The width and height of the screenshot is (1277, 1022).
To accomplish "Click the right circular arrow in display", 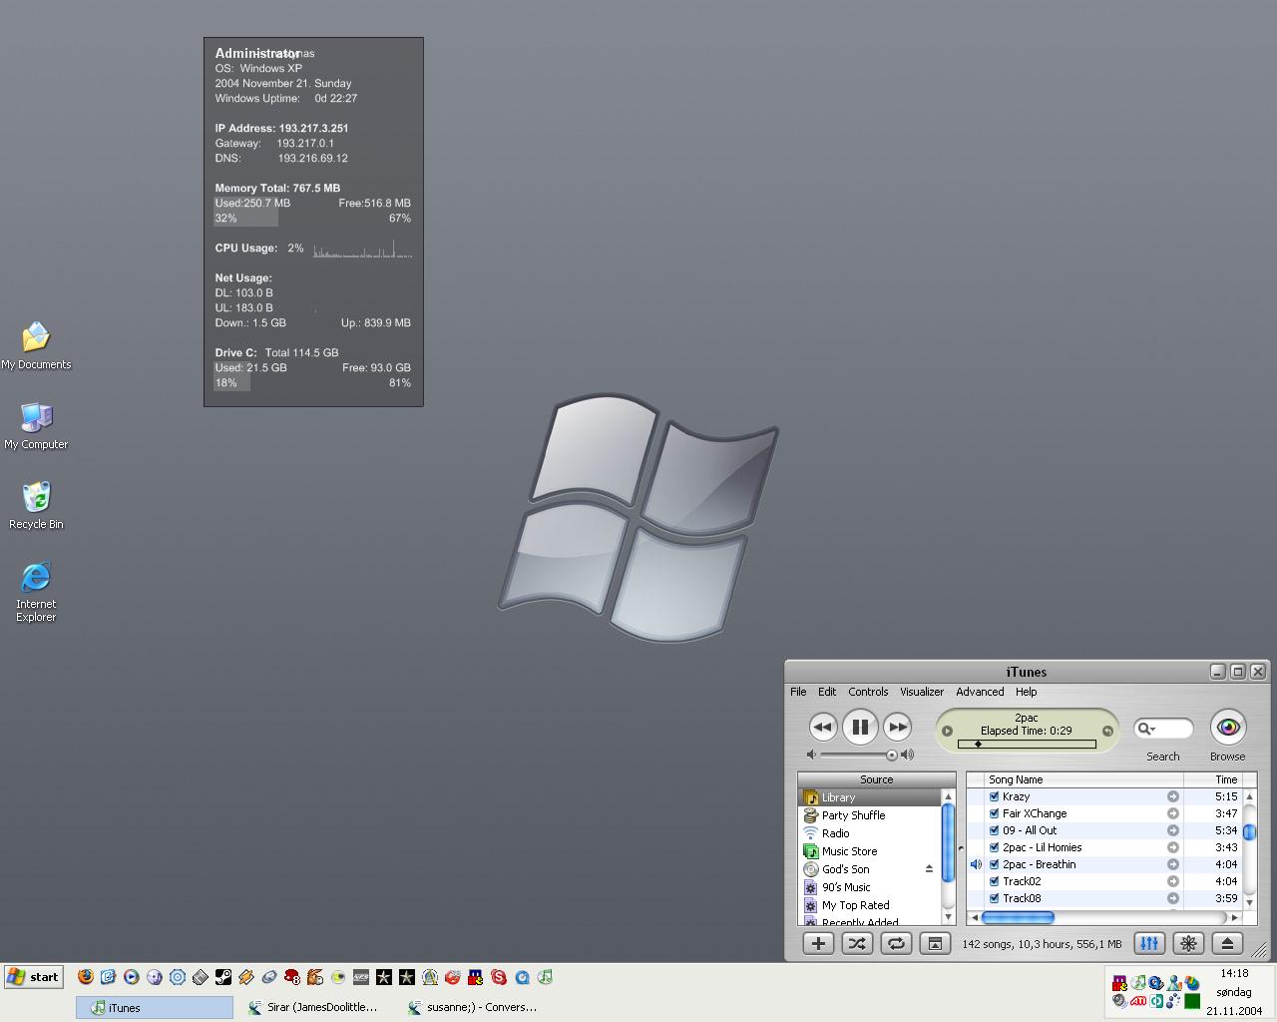I will (1107, 731).
